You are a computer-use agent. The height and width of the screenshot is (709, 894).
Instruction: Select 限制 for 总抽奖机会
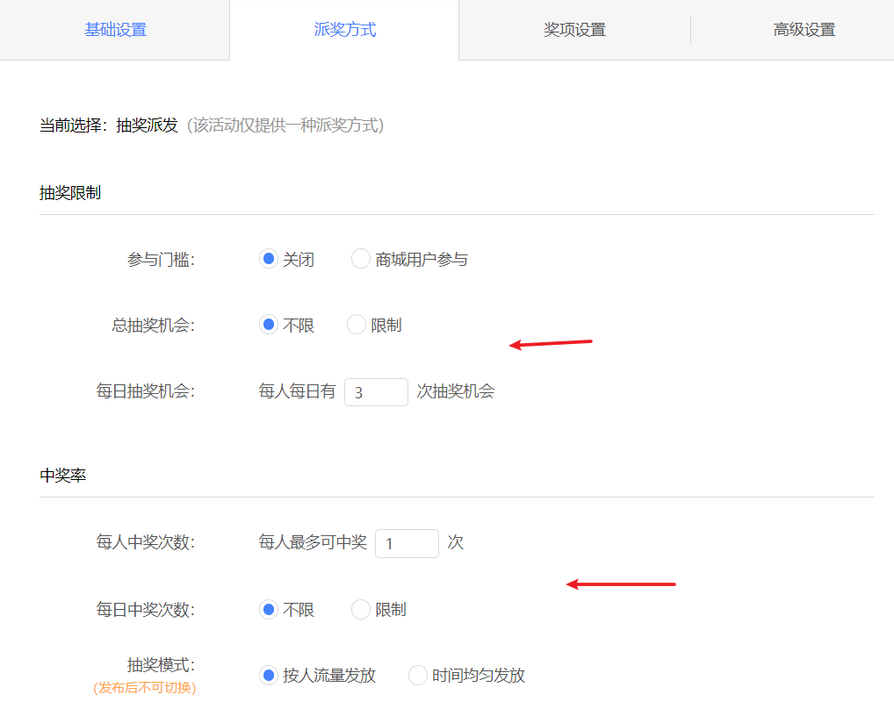(356, 324)
